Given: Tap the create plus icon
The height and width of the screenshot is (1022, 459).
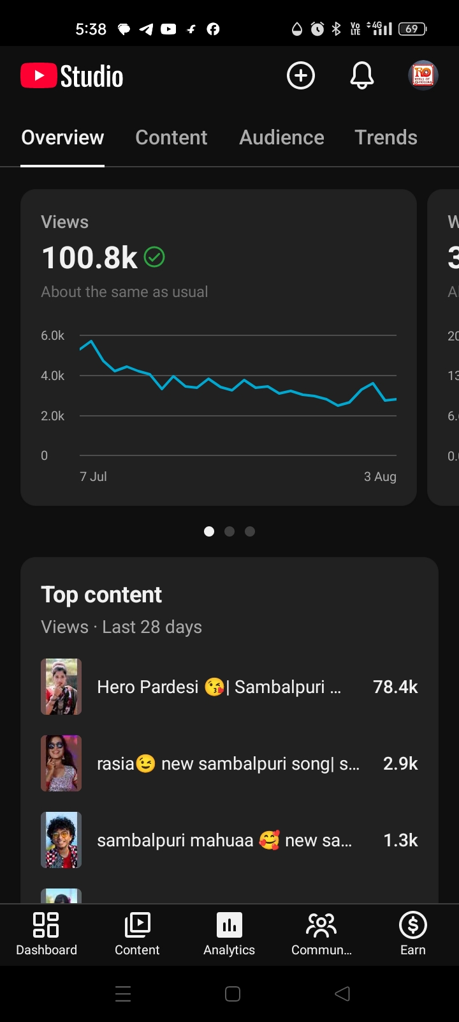Looking at the screenshot, I should pyautogui.click(x=301, y=76).
